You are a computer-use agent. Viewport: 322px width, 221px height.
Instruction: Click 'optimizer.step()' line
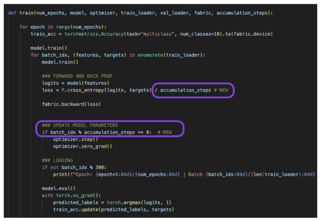click(x=75, y=139)
